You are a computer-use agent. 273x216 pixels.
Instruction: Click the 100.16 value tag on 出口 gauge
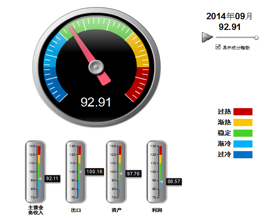(x=95, y=172)
